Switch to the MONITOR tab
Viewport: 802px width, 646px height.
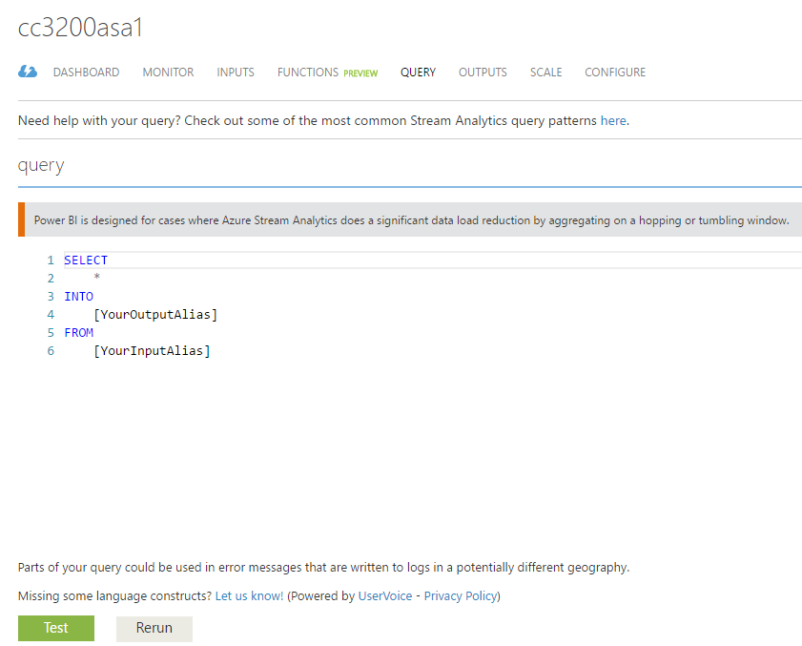tap(168, 73)
